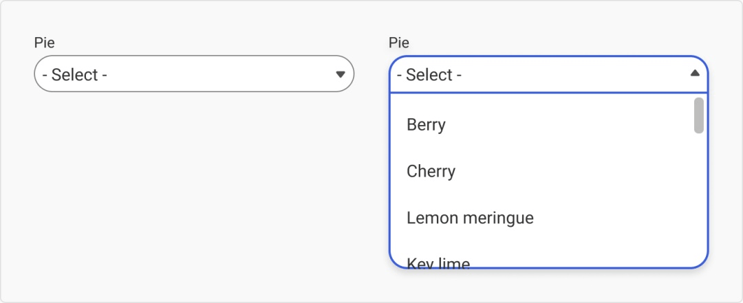Click the scrollbar track below the thumb
743x303 pixels.
(698, 199)
